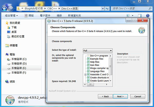Click the search magnifier icon
154x107 pixels.
150,8
